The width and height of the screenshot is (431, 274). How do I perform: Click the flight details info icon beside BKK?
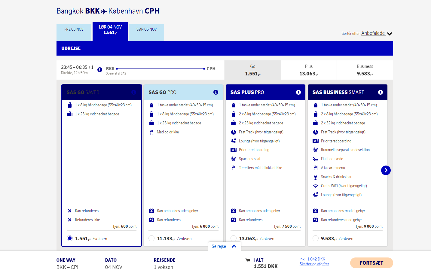(100, 70)
